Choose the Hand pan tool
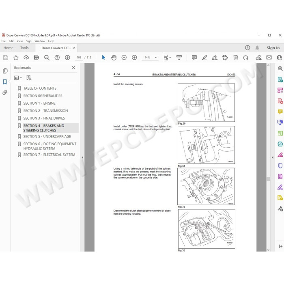The width and height of the screenshot is (284, 284). click(x=114, y=58)
